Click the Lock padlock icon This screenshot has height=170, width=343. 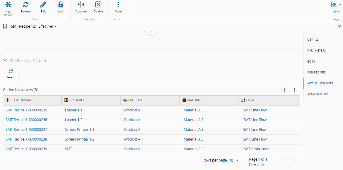61,5
